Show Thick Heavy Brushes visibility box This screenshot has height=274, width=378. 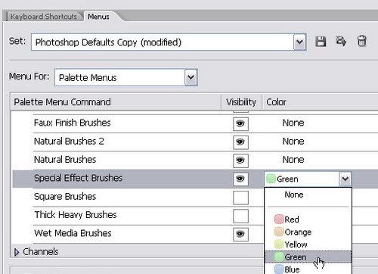(x=240, y=216)
